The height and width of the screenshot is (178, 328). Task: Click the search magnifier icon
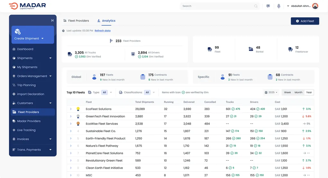pos(256,6)
